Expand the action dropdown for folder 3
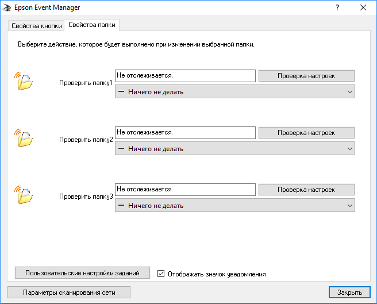Image resolution: width=377 pixels, height=304 pixels. click(235, 205)
